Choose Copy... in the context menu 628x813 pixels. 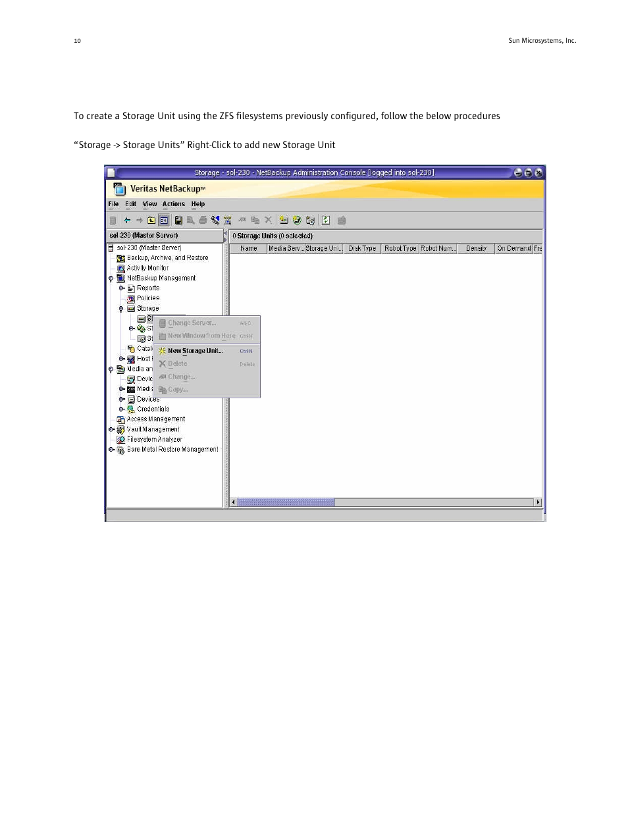click(207, 390)
